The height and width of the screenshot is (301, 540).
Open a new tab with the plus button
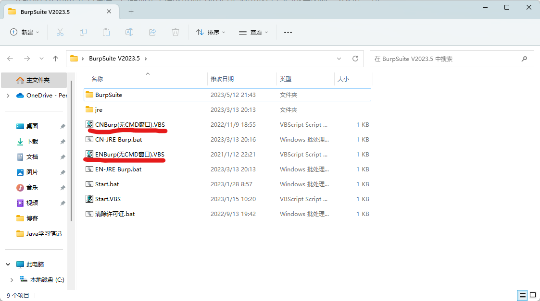click(x=131, y=12)
